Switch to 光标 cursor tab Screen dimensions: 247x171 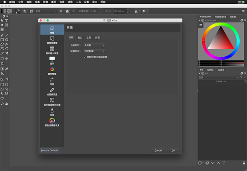[71, 37]
